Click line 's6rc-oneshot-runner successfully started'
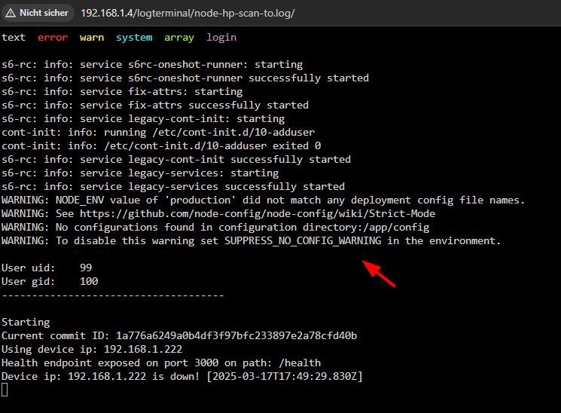Image resolution: width=561 pixels, height=413 pixels. [x=185, y=78]
